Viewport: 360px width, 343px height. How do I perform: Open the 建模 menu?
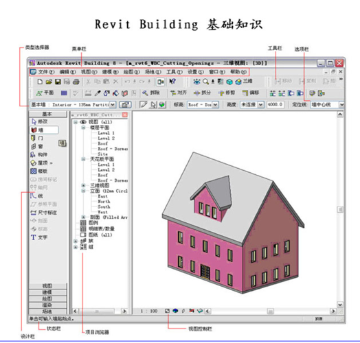pos(110,72)
